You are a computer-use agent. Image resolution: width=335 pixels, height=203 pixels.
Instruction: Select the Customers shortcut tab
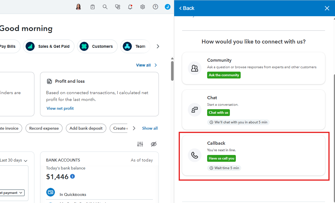[97, 46]
